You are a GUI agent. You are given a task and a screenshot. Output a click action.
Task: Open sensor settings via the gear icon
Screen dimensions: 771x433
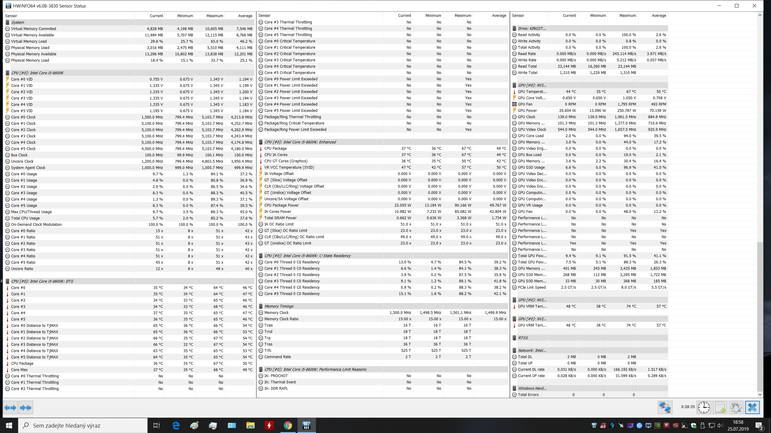[736, 408]
